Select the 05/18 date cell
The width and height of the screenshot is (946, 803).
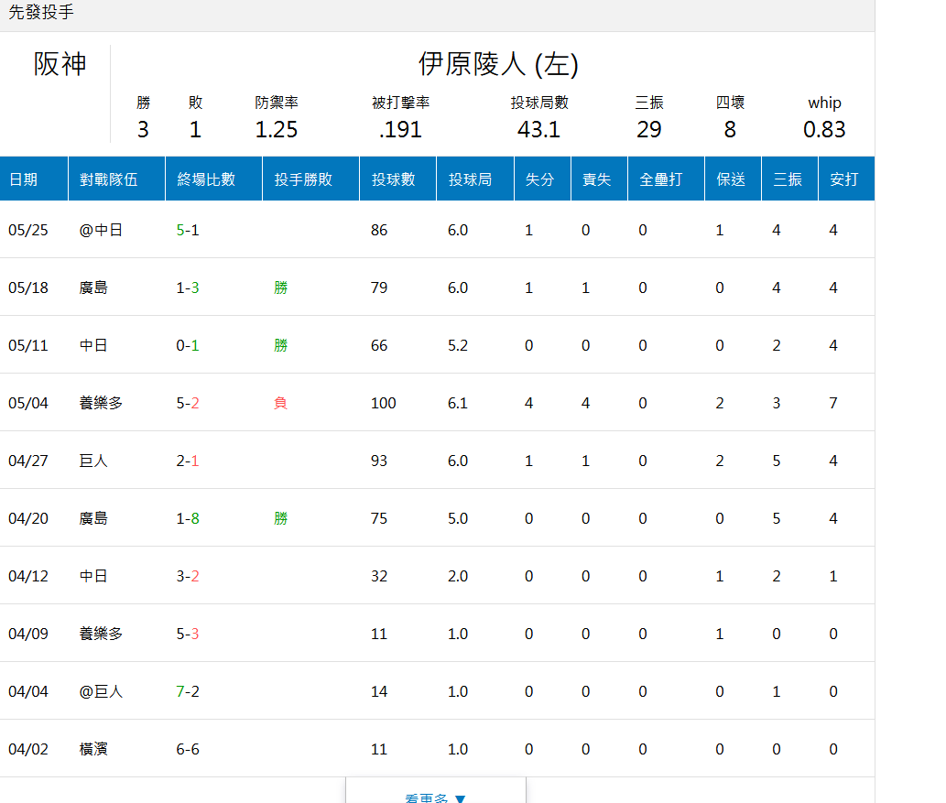click(28, 288)
